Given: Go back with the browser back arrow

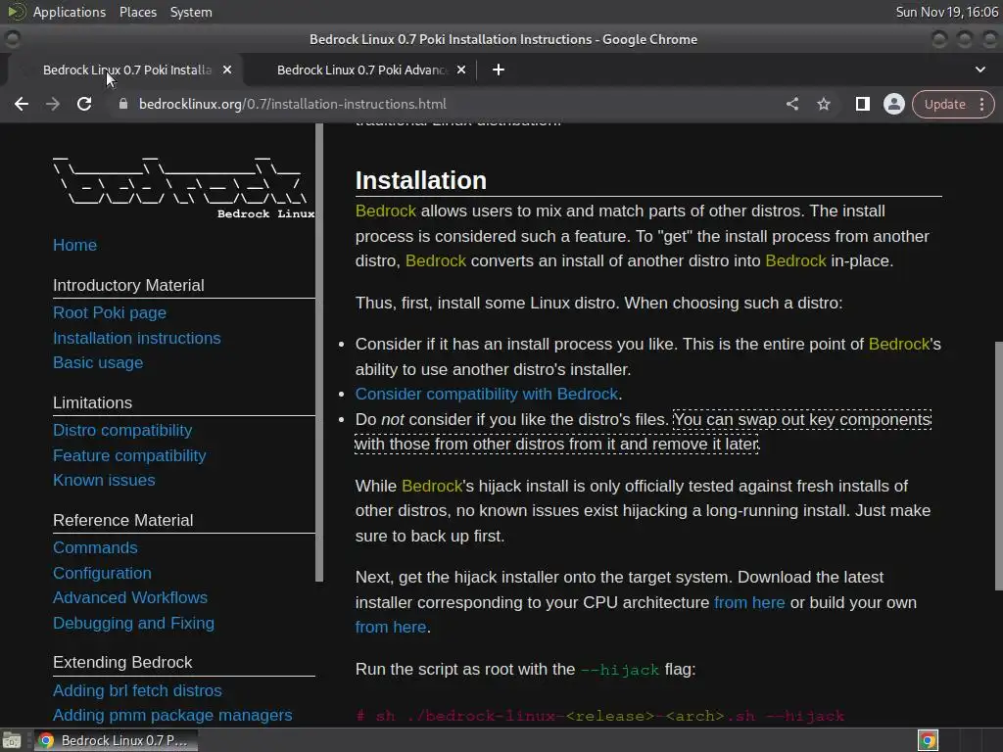Looking at the screenshot, I should click(x=22, y=104).
